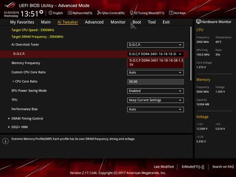Launch EZ Tuning Wizard(F11)
This screenshot has width=236, height=177.
pyautogui.click(x=147, y=13)
